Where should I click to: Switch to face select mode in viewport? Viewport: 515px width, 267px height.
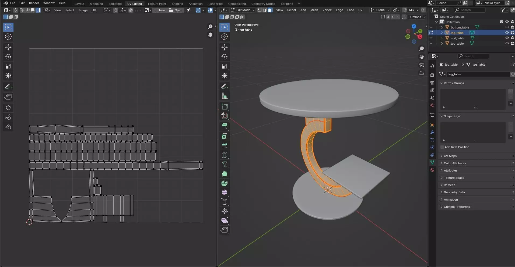270,10
